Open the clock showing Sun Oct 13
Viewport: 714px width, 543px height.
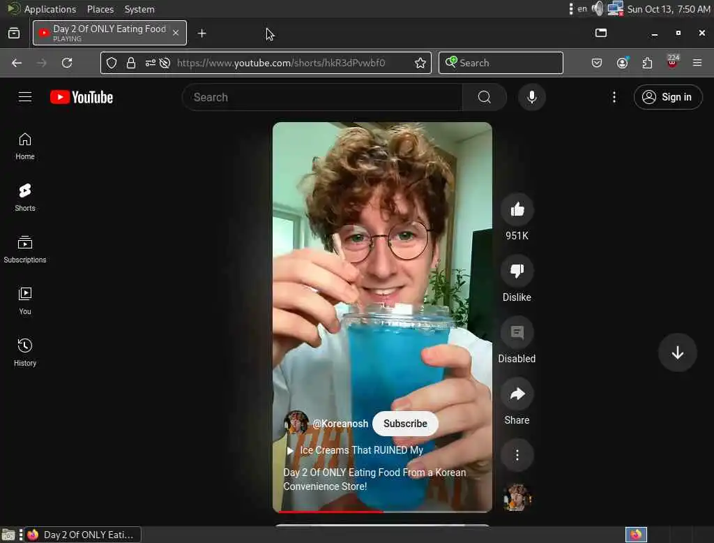point(669,9)
